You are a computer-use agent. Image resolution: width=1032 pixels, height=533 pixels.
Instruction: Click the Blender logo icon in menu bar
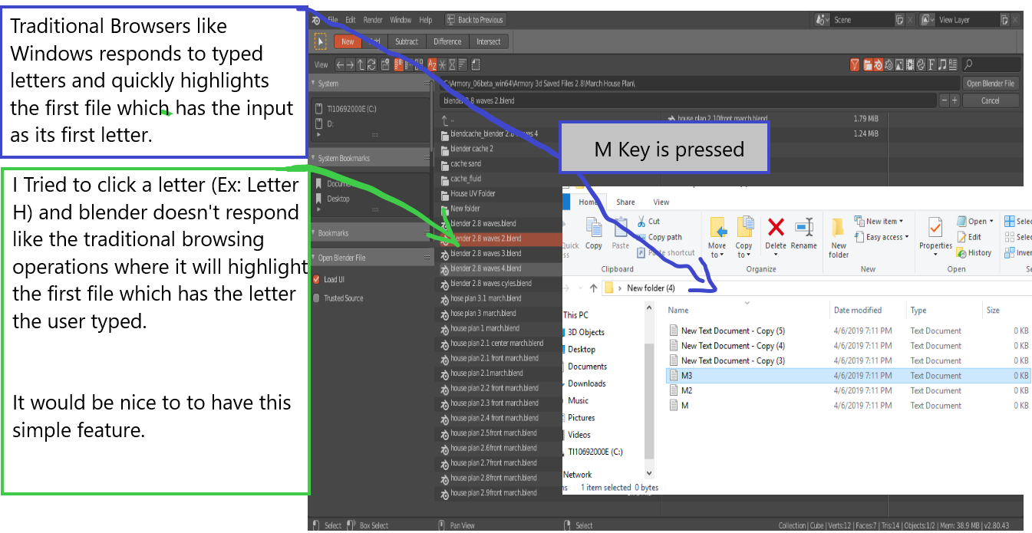pyautogui.click(x=315, y=20)
